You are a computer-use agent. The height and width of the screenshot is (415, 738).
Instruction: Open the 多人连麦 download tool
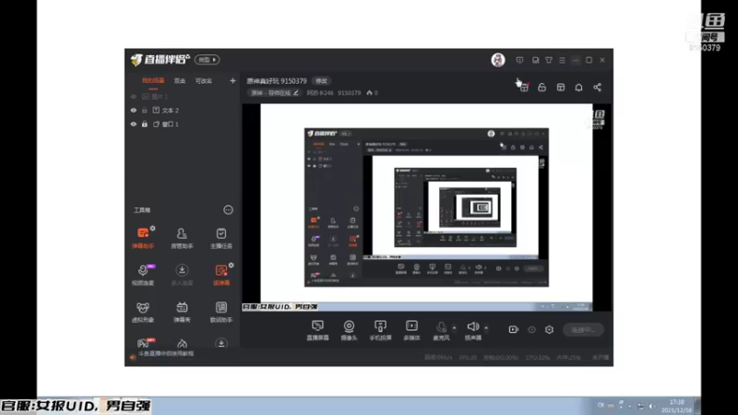[182, 274]
